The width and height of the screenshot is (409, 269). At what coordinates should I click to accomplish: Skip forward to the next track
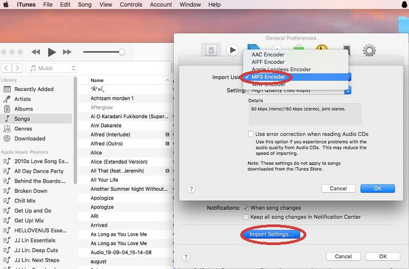67,52
